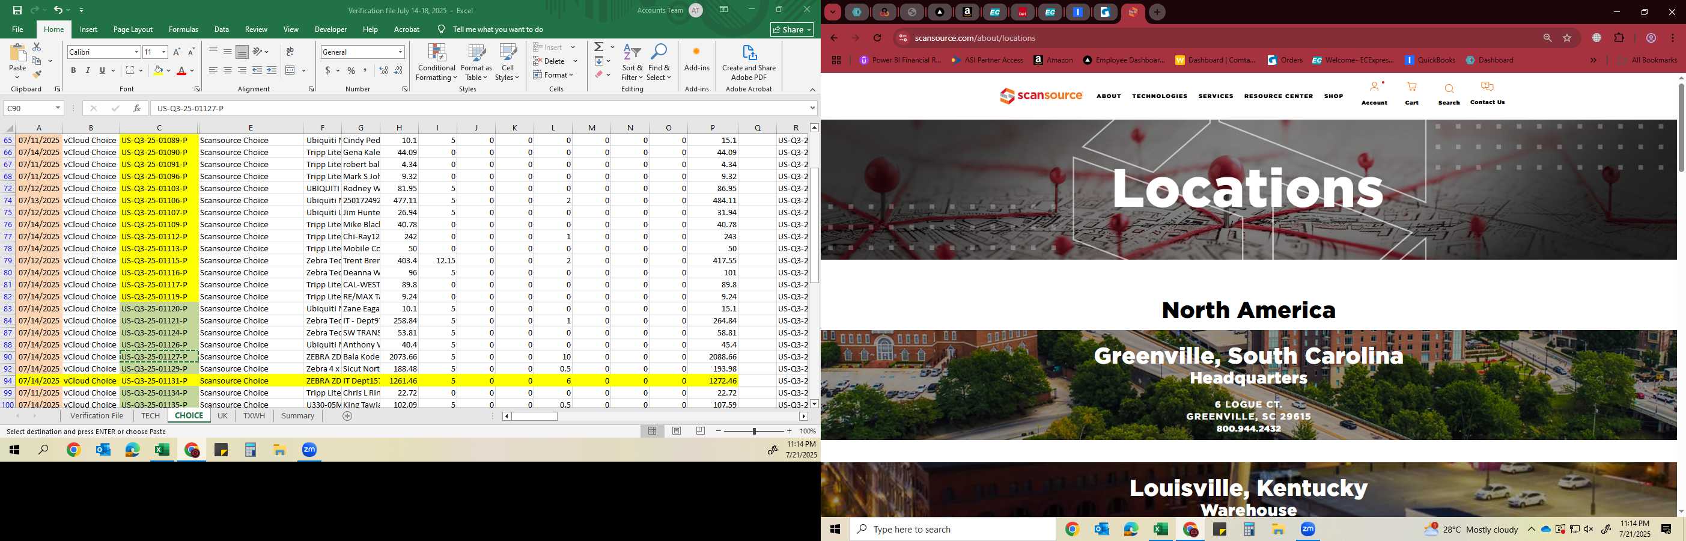The image size is (1686, 541).
Task: Click Contact Us on ScanSource site
Action: [x=1487, y=93]
